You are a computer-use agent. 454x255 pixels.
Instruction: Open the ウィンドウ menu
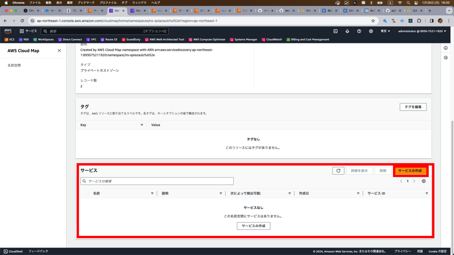coord(139,3)
